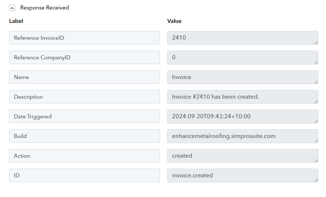This screenshot has height=197, width=326.
Task: Select the value field containing Invoice
Action: point(243,77)
